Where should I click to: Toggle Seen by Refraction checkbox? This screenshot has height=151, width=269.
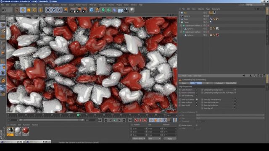[x=235, y=102]
